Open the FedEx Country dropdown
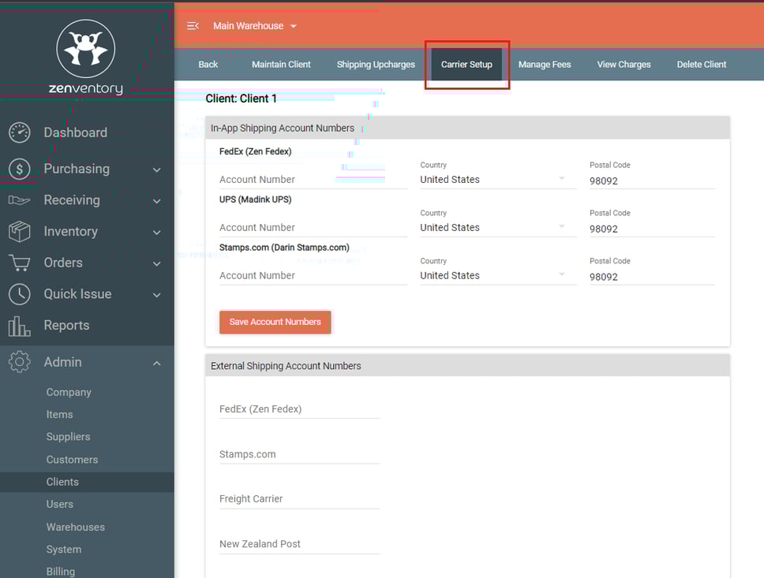This screenshot has width=764, height=578. coord(493,180)
